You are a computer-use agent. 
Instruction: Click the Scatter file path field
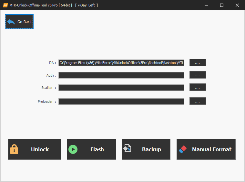click(121, 88)
